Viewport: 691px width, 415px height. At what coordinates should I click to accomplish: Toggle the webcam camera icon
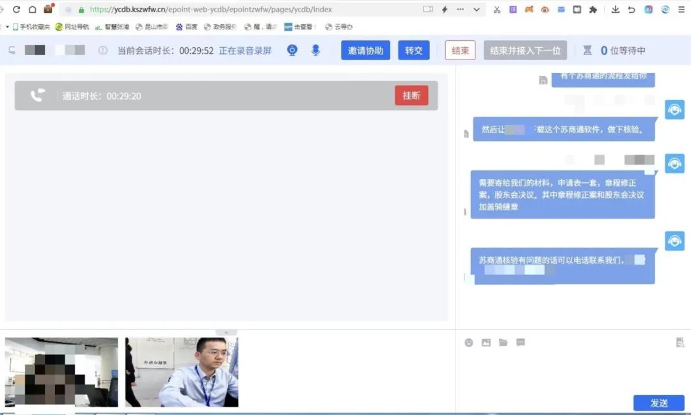(292, 51)
